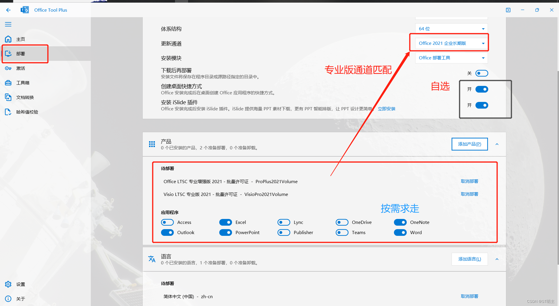Open 主页 home page
The image size is (559, 306).
[45, 39]
